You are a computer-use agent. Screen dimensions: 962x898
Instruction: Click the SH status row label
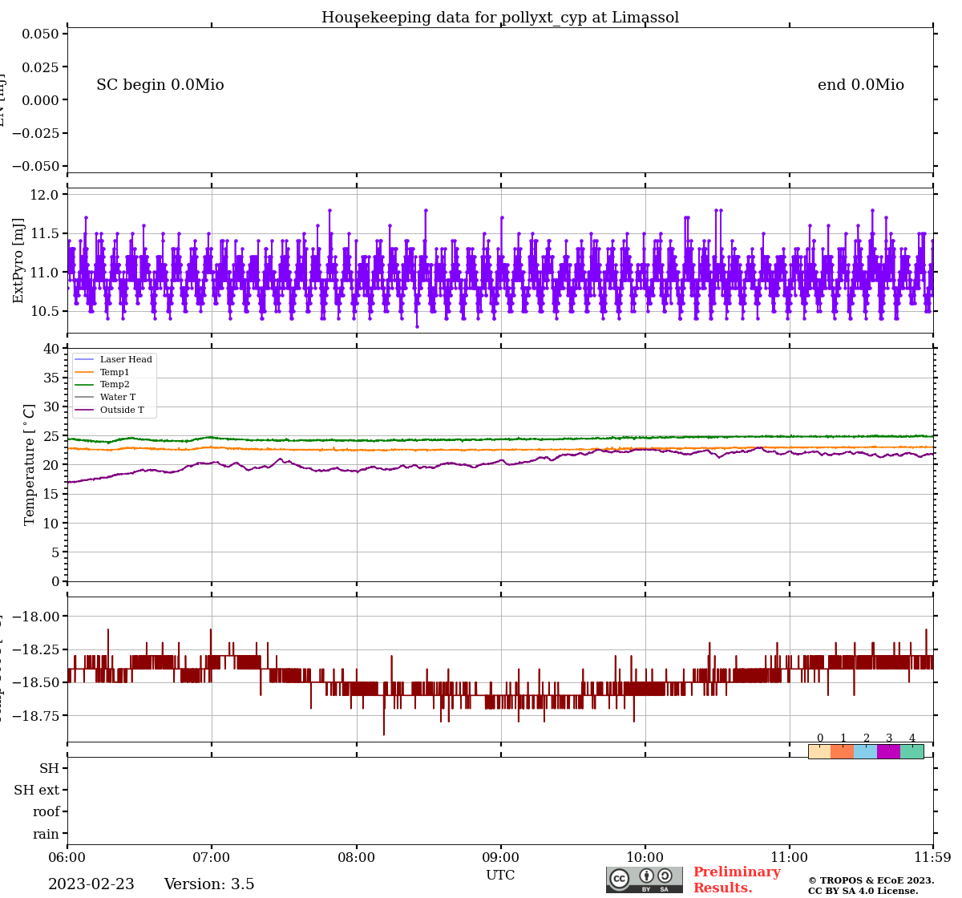click(50, 769)
